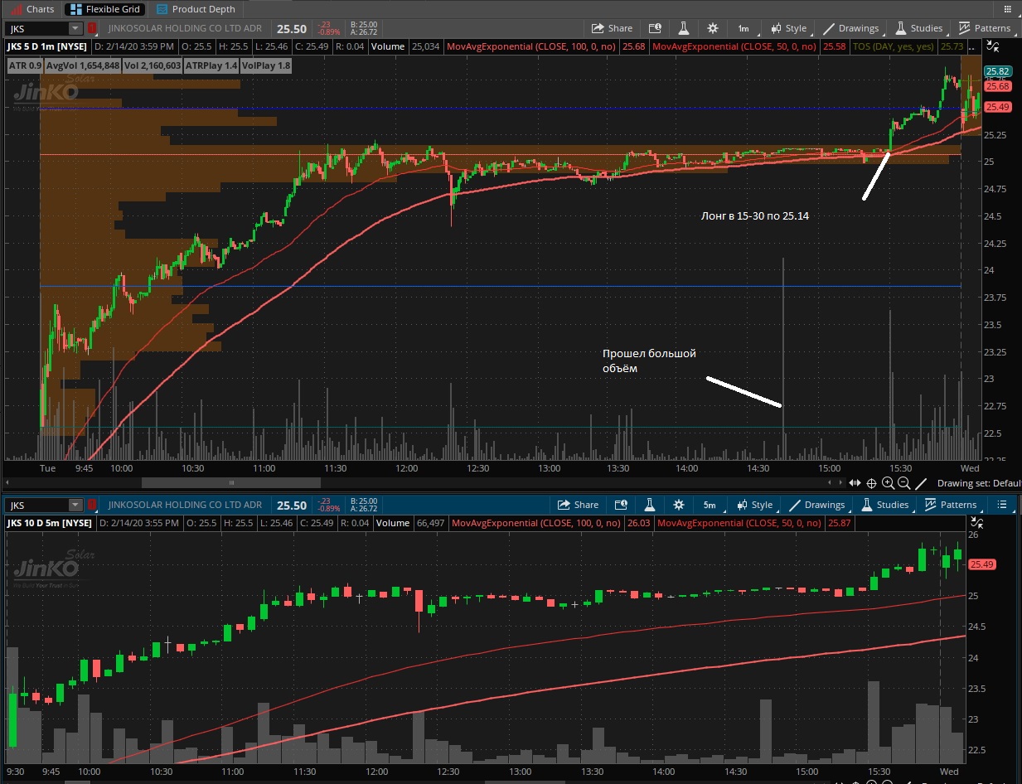The height and width of the screenshot is (784, 1022).
Task: Click the 25.68 price bubble on the axis
Action: (x=997, y=86)
